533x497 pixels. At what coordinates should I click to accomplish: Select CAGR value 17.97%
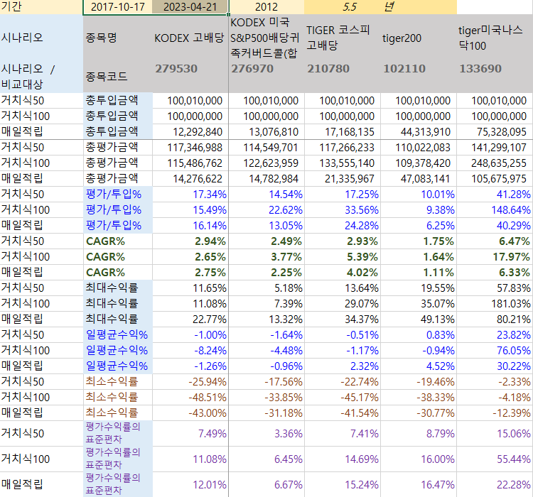point(495,256)
